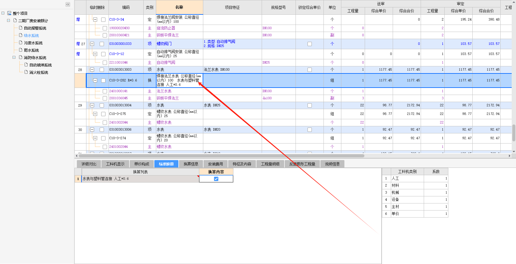Collapse row C10-3-34 sub-items
Viewport: 516px width, 264px height.
pos(95,19)
